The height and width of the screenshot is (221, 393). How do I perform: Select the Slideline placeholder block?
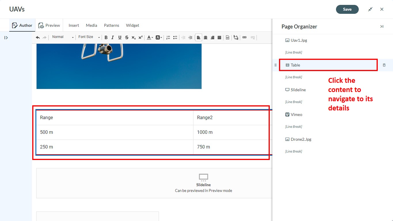coord(154,183)
